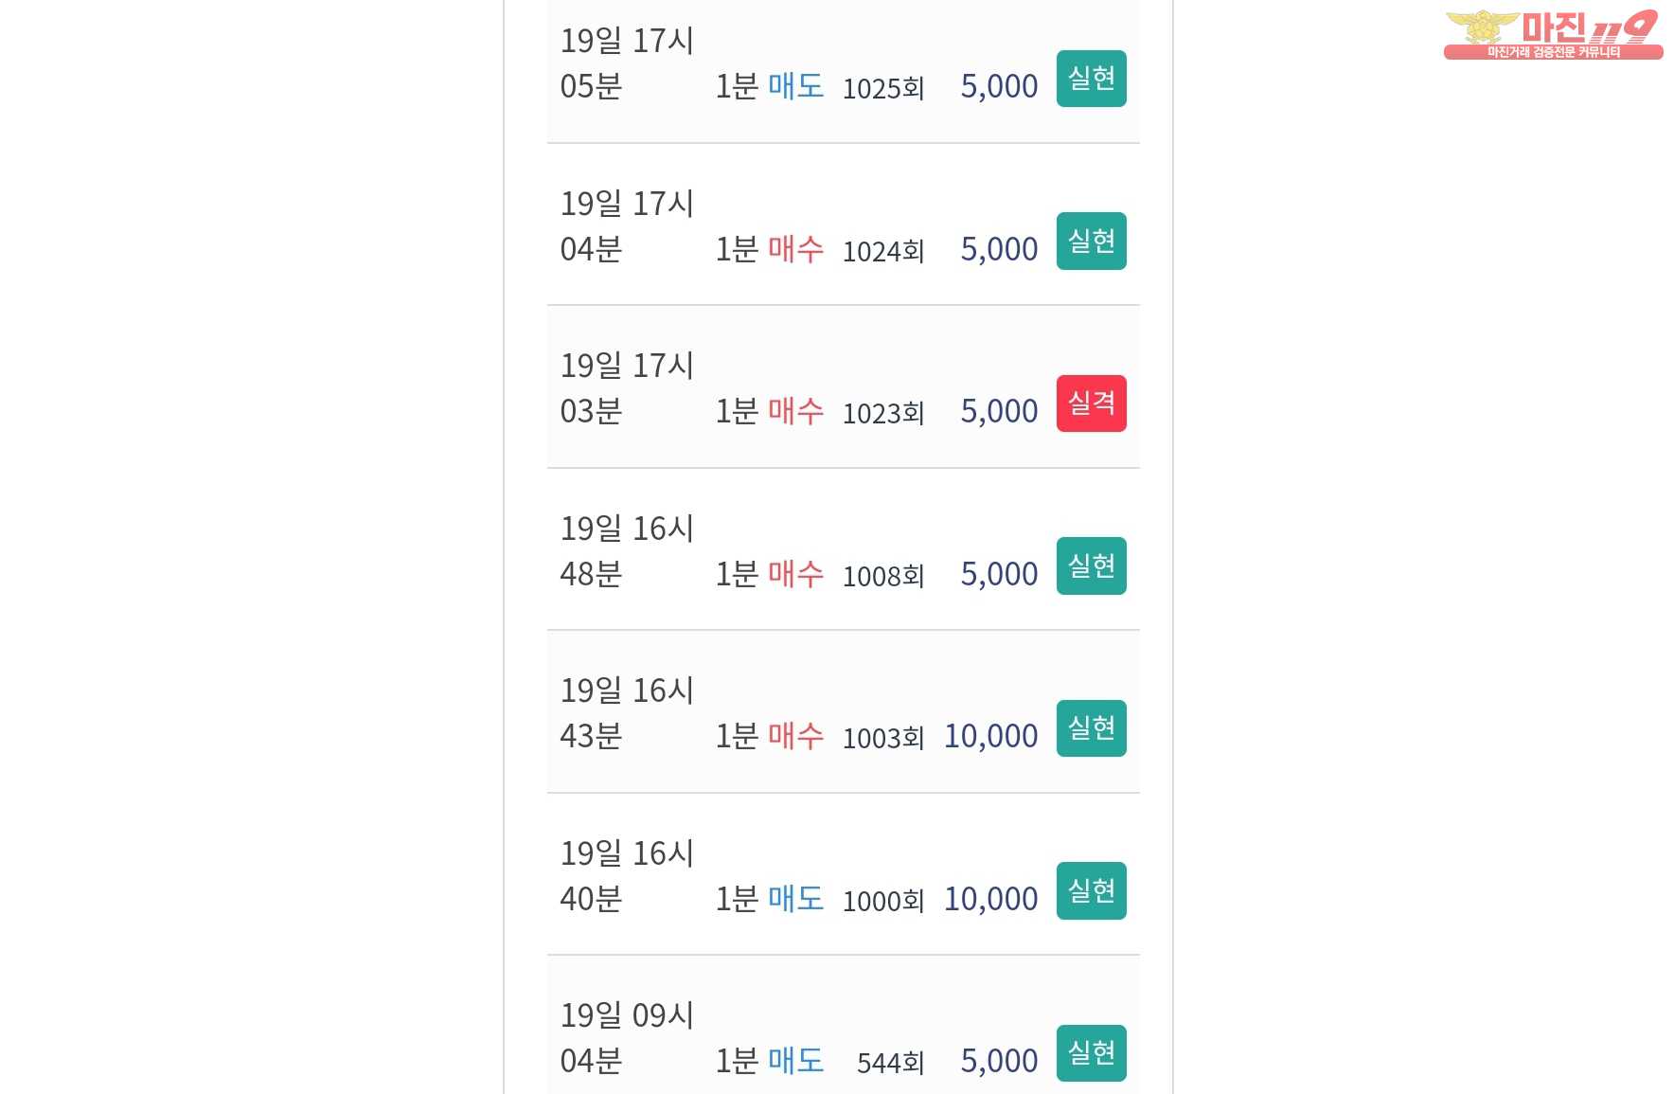Viewport: 1674px width, 1094px height.
Task: Select the blue 매도 label at 17시 05분
Action: coord(795,86)
